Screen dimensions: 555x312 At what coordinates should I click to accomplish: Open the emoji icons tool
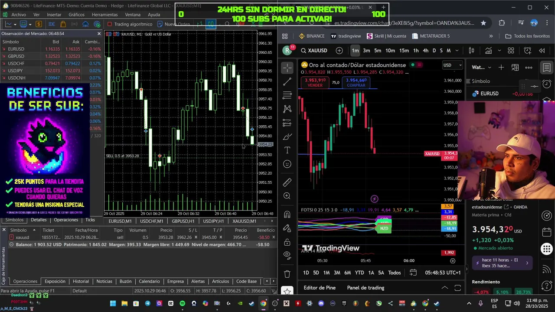pyautogui.click(x=287, y=164)
